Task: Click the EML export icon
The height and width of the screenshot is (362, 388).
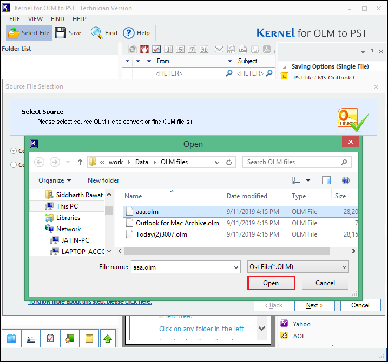Action: [231, 49]
